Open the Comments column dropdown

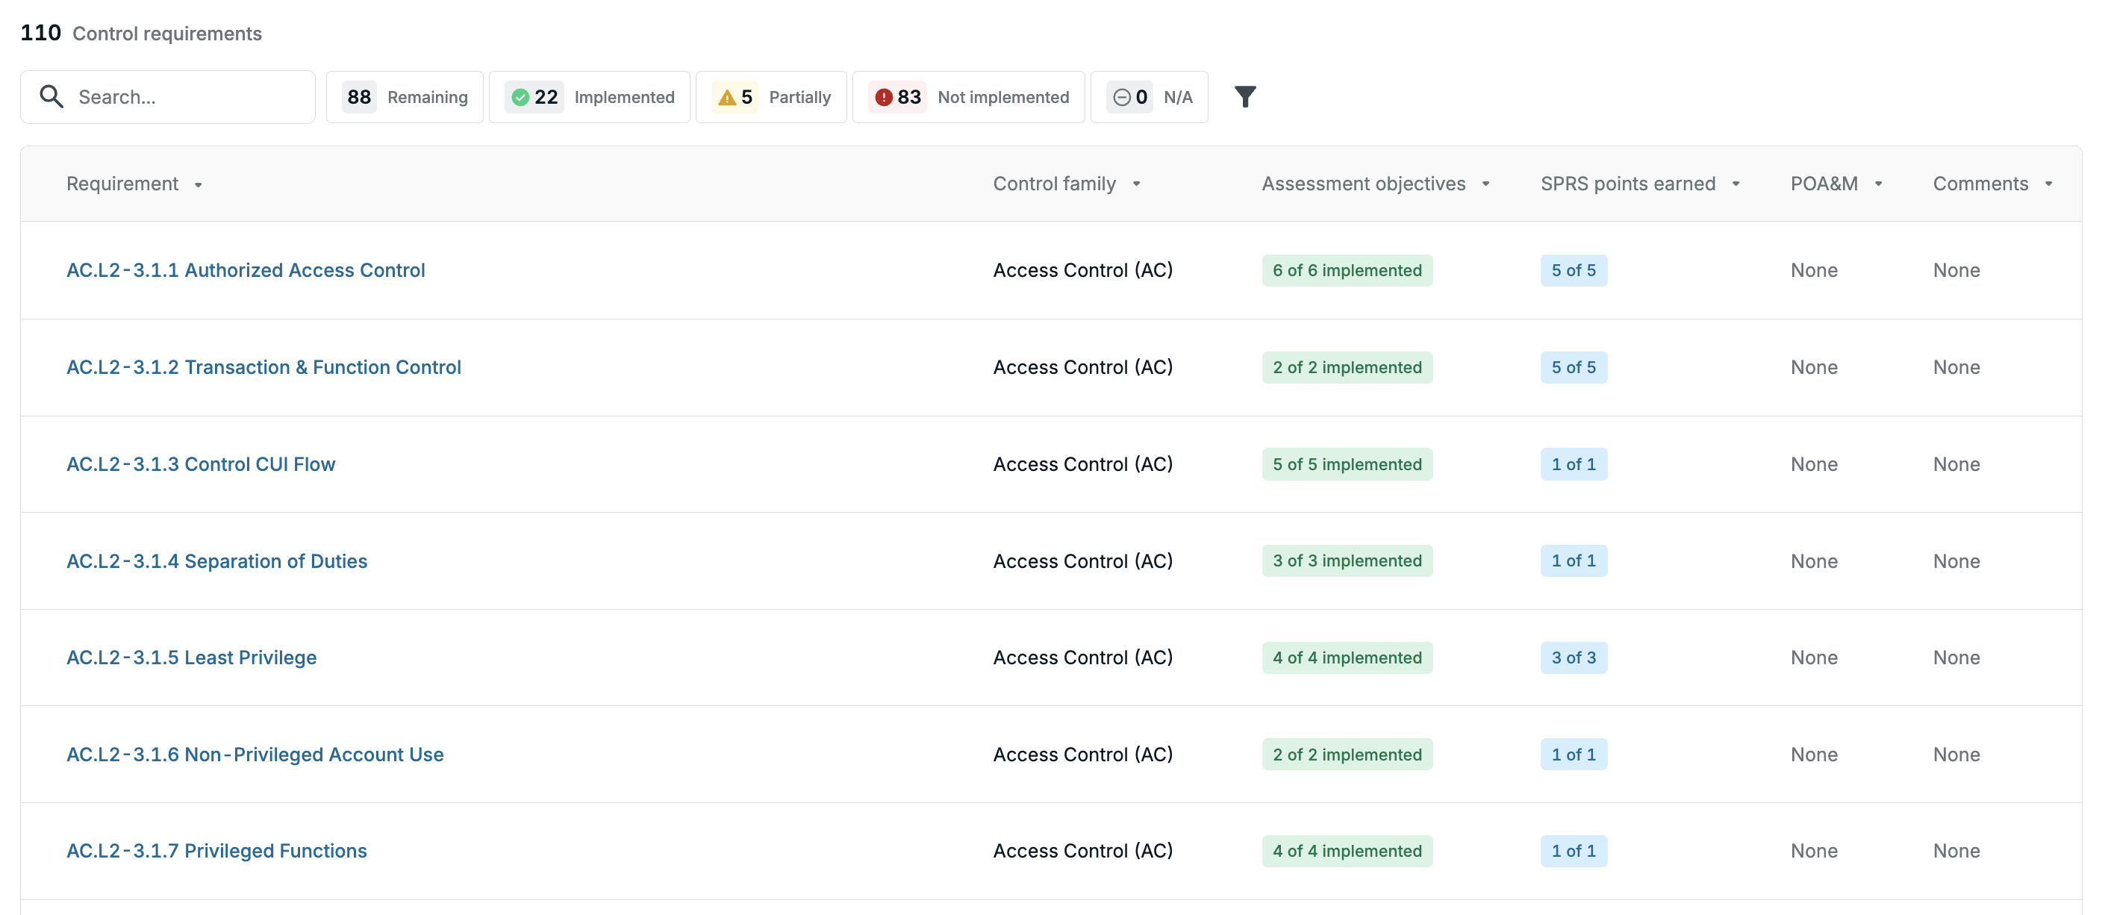pyautogui.click(x=2048, y=184)
